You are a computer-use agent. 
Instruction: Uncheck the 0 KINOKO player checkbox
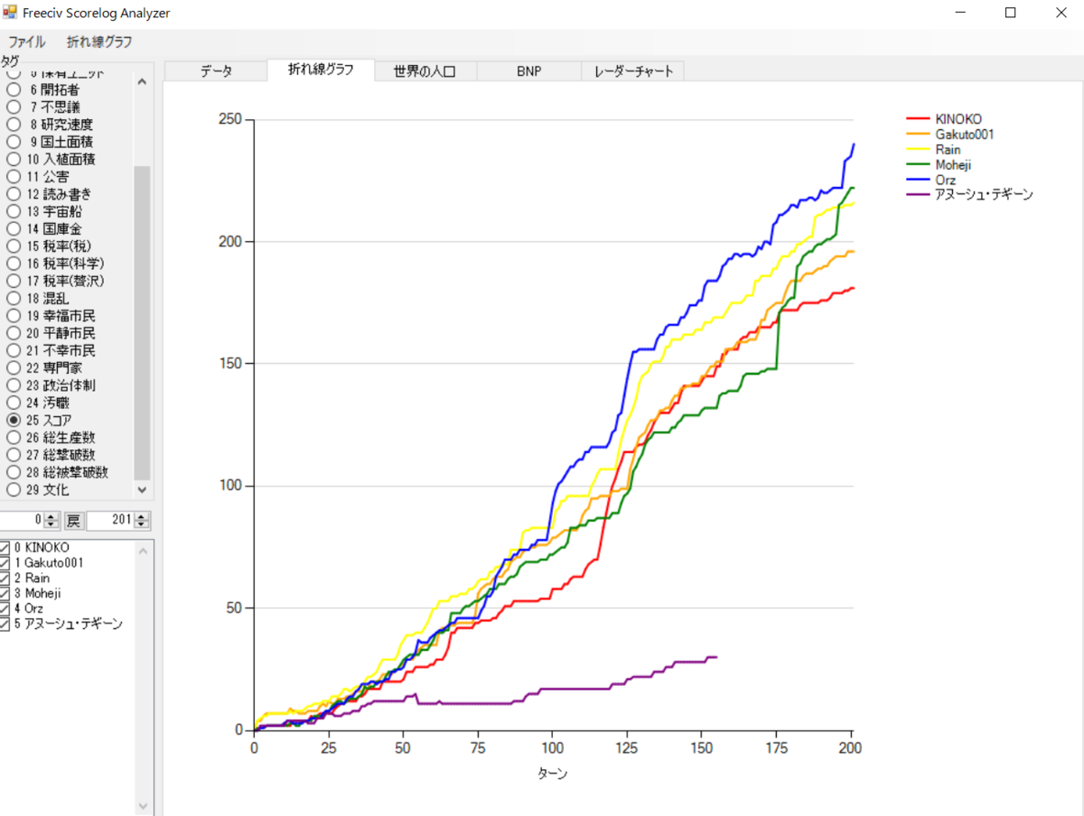click(x=5, y=548)
